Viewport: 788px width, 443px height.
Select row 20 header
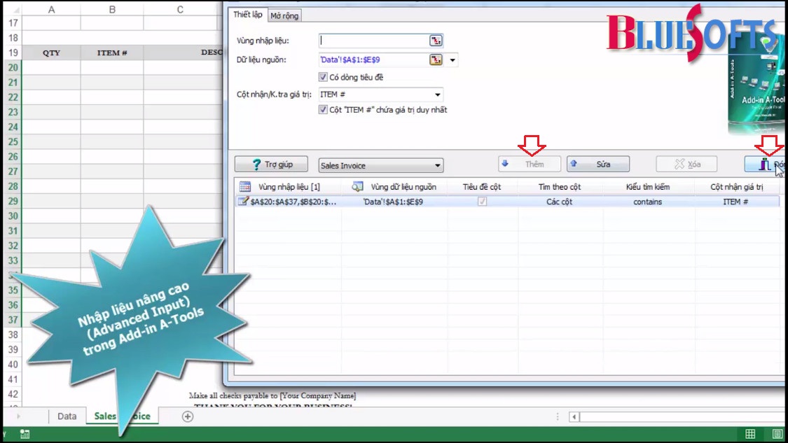pos(13,67)
